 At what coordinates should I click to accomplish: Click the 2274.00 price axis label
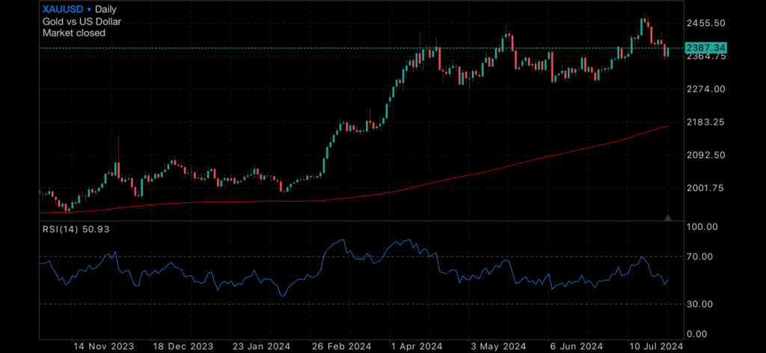[x=706, y=90]
